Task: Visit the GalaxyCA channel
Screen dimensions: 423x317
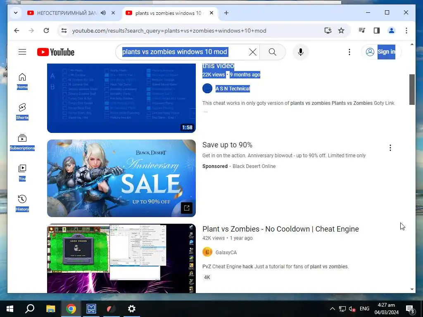Action: [226, 252]
